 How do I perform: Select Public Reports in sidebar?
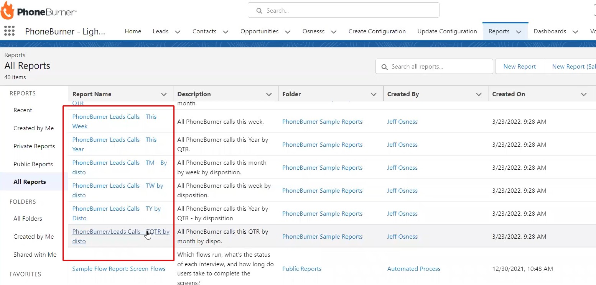tap(33, 164)
